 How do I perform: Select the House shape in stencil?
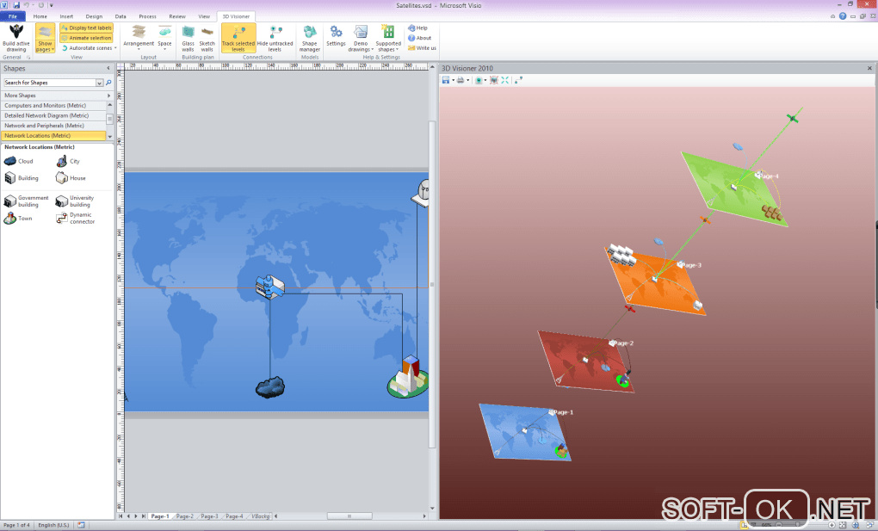pos(71,178)
